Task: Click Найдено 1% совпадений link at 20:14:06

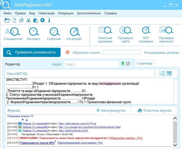Action: click(35, 127)
